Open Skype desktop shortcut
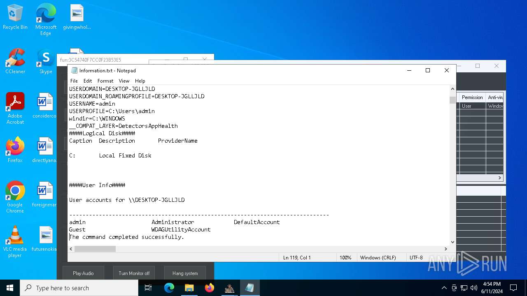 coord(46,61)
